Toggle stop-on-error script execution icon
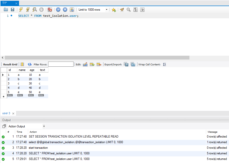Image resolution: width=229 pixels, height=163 pixels. [x=50, y=9]
